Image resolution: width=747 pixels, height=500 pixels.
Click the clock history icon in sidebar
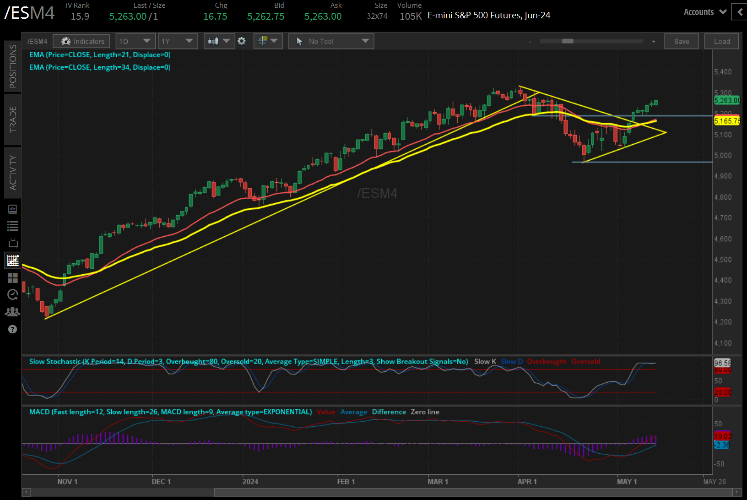[x=12, y=294]
